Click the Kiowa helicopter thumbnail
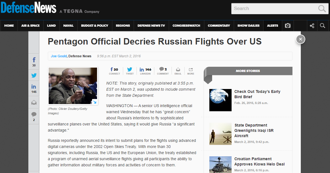This screenshot has width=330, height=173. pyautogui.click(x=220, y=165)
